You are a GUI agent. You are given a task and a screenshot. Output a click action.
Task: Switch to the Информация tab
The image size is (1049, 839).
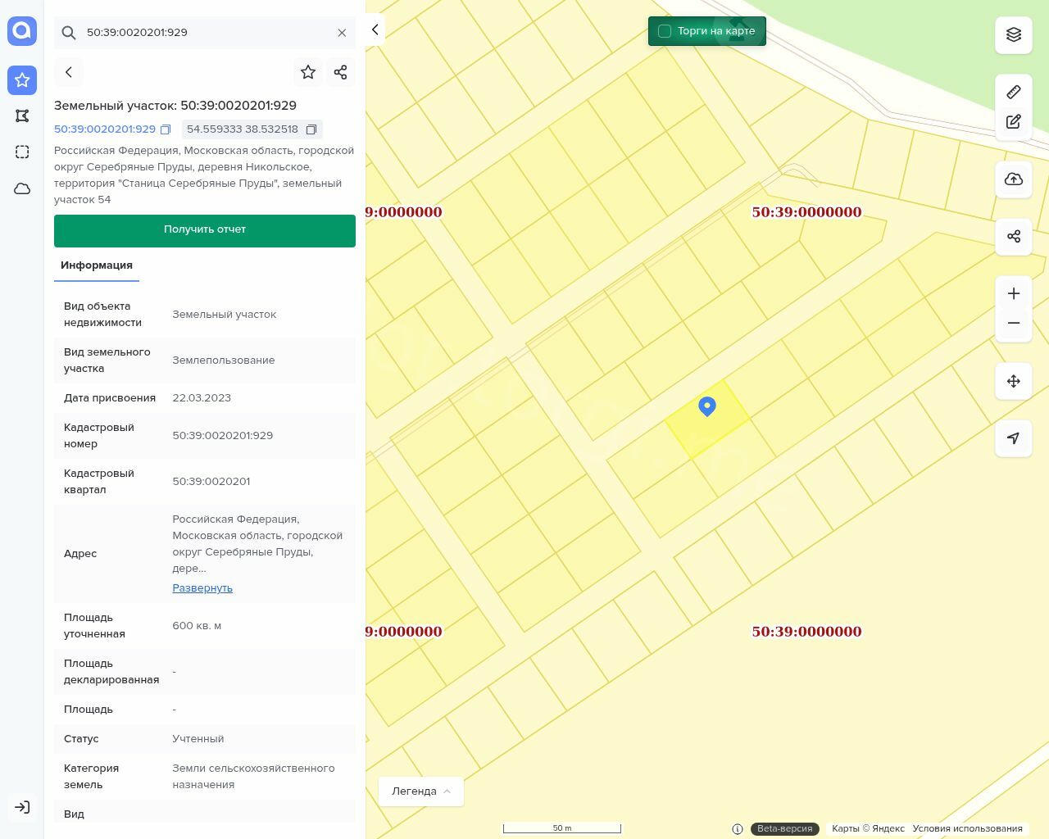pos(97,265)
